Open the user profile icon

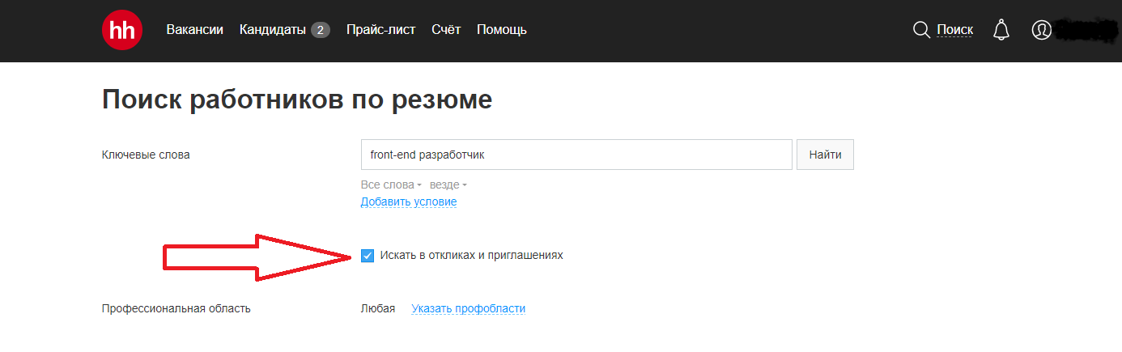(x=1041, y=30)
